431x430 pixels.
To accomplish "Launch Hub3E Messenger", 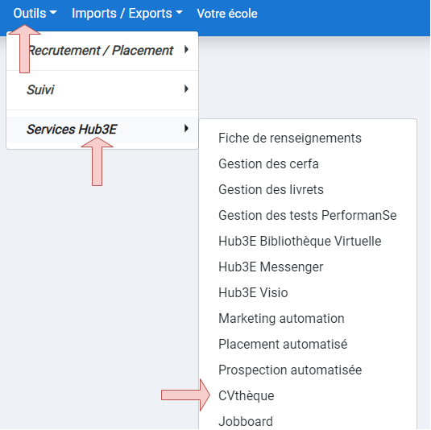I will (x=271, y=267).
